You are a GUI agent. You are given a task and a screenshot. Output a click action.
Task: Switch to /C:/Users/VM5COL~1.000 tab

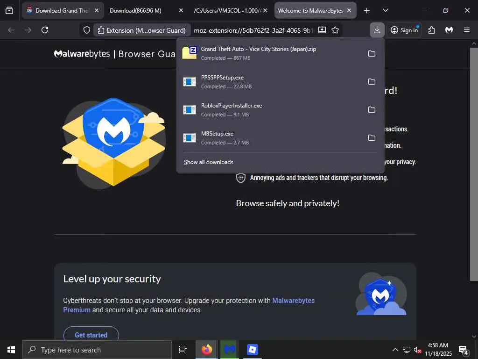pyautogui.click(x=227, y=10)
